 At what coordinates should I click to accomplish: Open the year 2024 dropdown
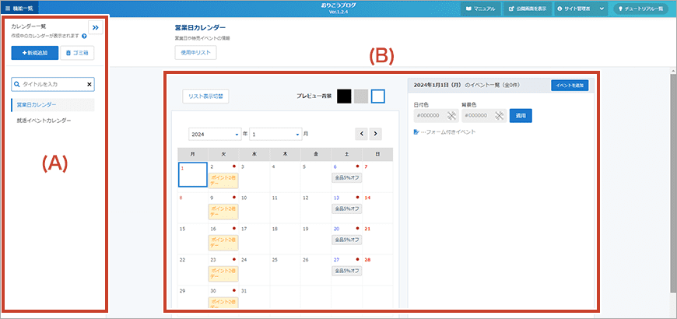(214, 134)
